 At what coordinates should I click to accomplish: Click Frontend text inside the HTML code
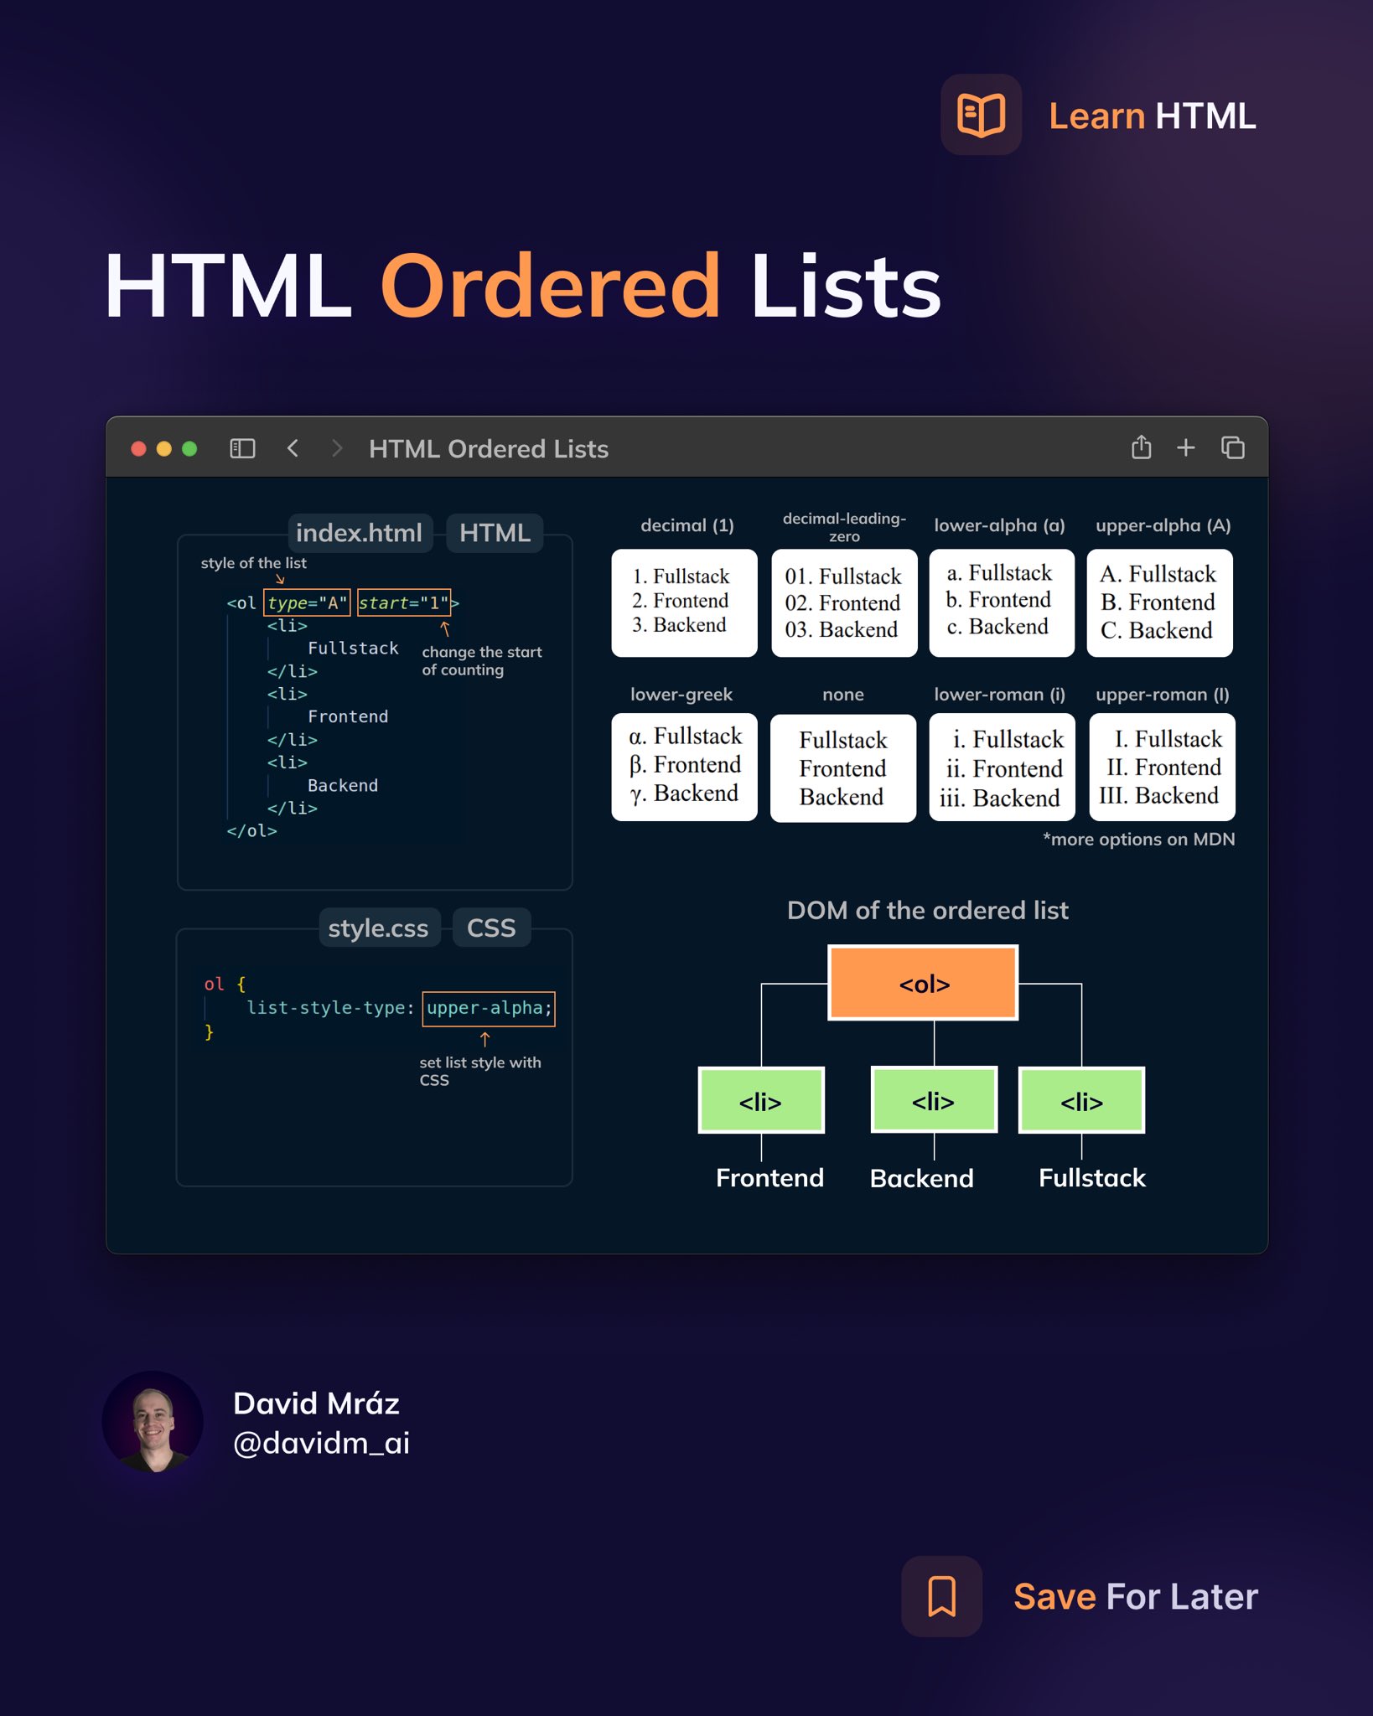(x=348, y=716)
